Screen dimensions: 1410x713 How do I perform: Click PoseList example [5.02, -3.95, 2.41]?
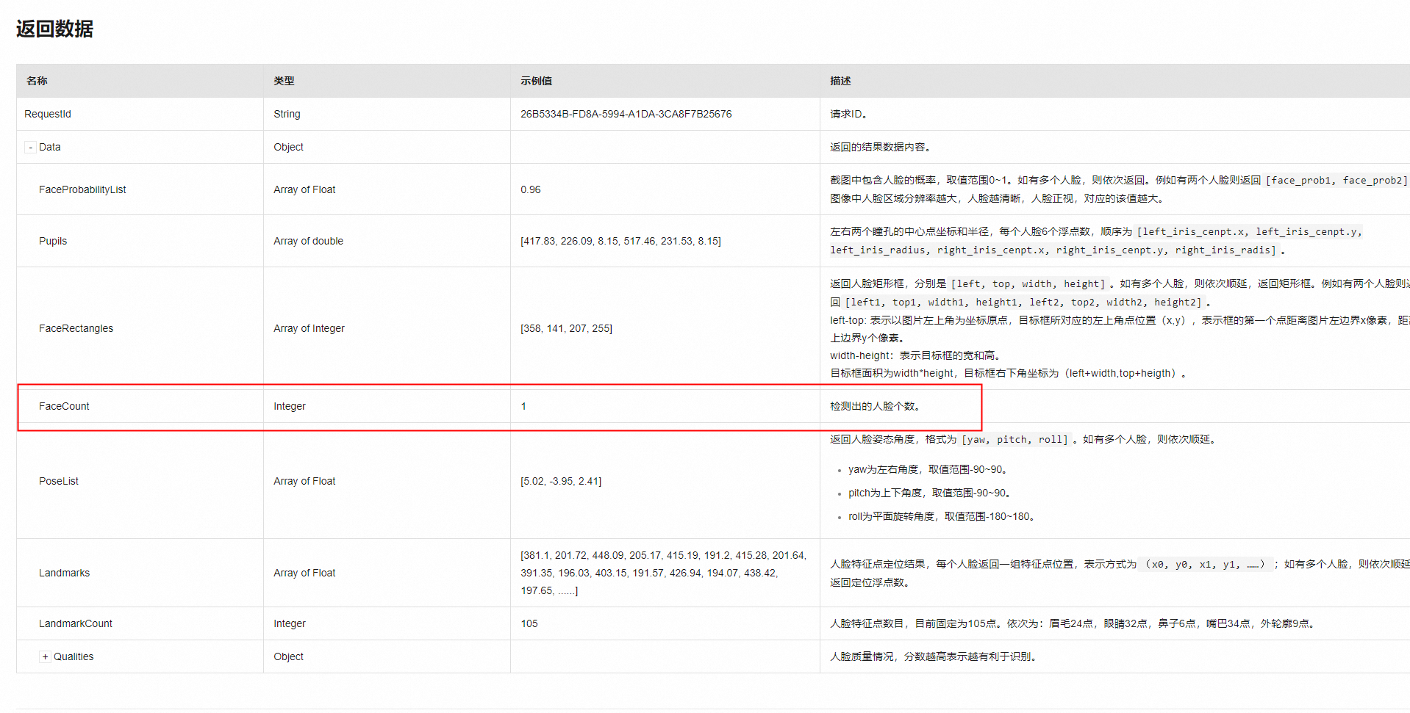click(561, 481)
